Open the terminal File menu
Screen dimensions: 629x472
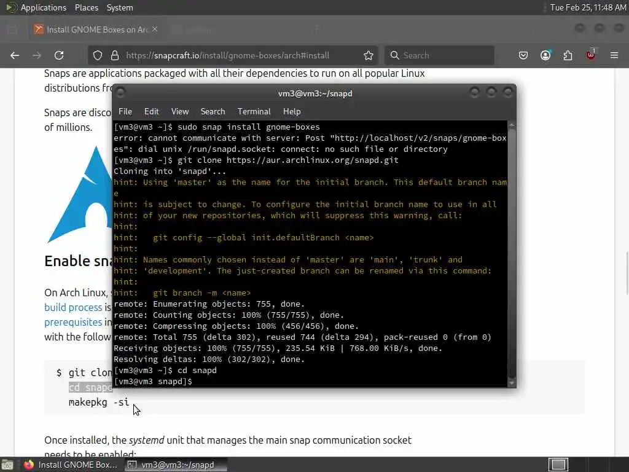click(125, 112)
